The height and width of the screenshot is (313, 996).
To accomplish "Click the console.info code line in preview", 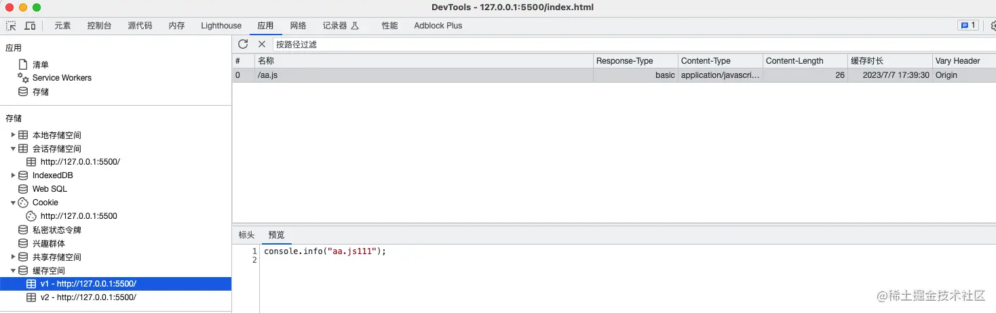I will pyautogui.click(x=325, y=251).
